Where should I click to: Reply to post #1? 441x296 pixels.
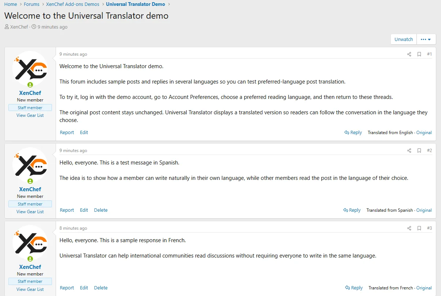tap(353, 133)
